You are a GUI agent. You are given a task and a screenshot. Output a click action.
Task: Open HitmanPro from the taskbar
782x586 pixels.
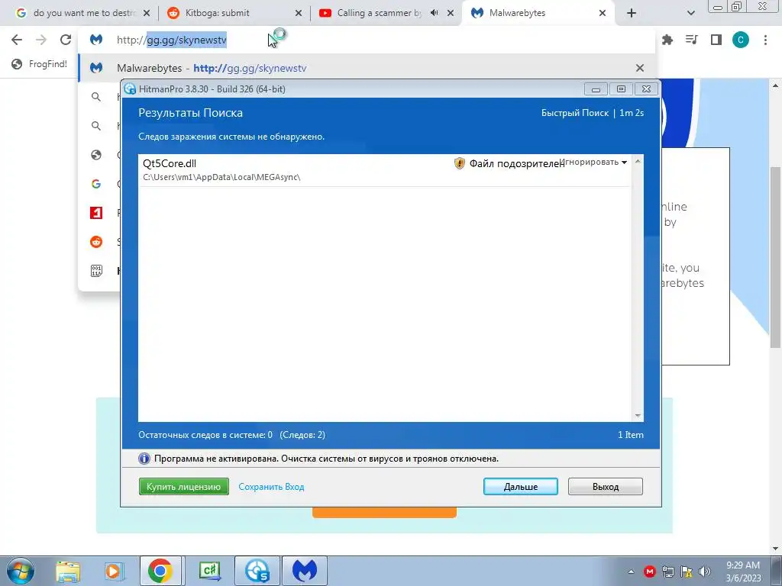pyautogui.click(x=257, y=571)
